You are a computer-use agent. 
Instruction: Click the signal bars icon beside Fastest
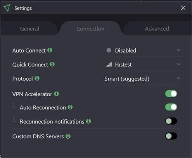click(109, 64)
